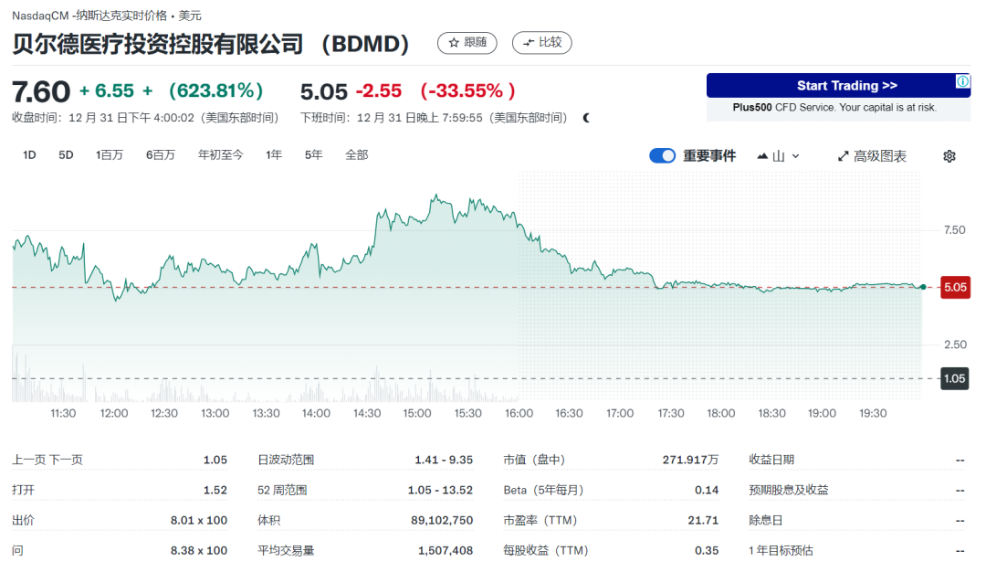Click the Plus500 CFD Service ad text
The width and height of the screenshot is (986, 572).
(834, 108)
